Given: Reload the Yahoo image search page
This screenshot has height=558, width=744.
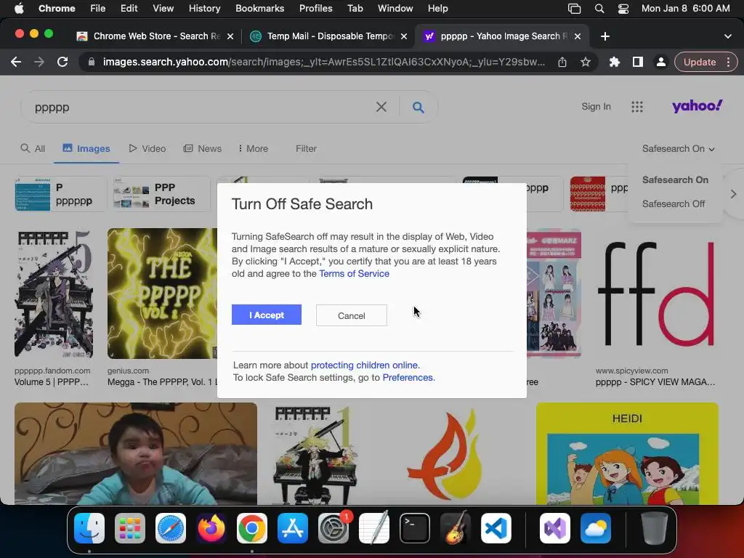Looking at the screenshot, I should 62,62.
